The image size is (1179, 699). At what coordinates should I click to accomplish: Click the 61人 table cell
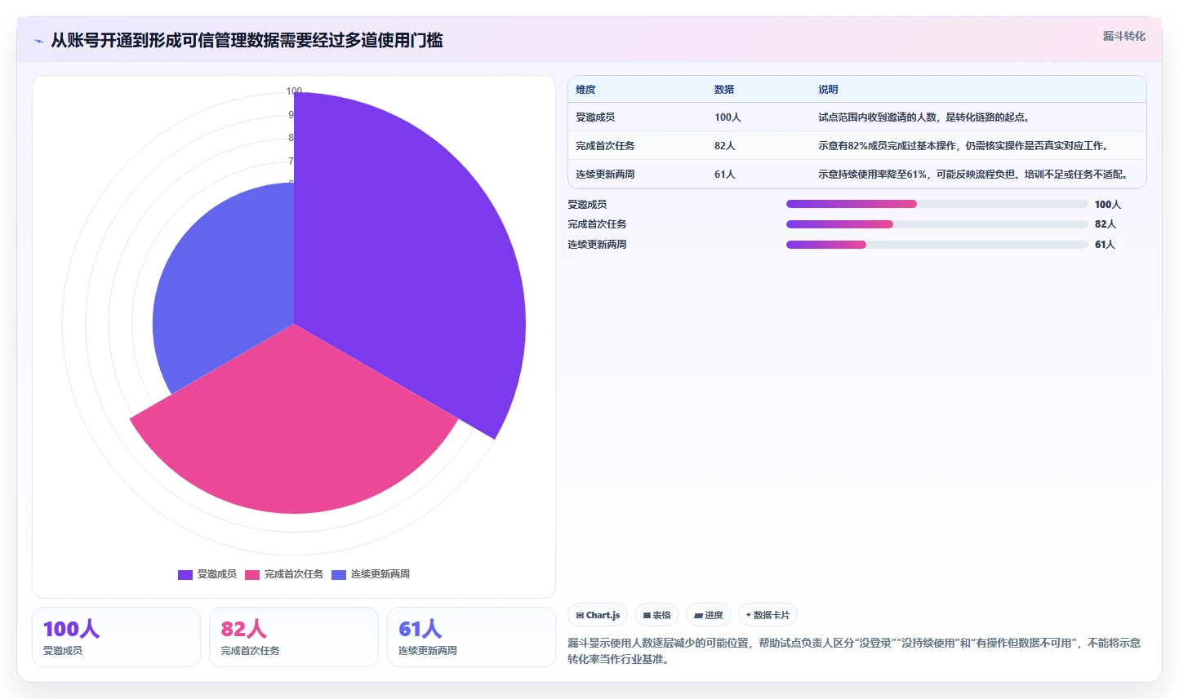tap(725, 175)
